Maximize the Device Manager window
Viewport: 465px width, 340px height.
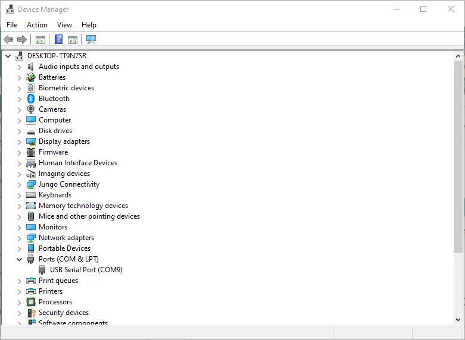pos(423,9)
